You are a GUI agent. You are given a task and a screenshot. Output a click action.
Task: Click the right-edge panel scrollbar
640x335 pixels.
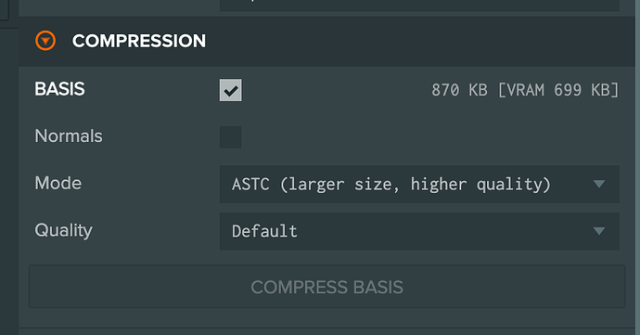click(637, 167)
